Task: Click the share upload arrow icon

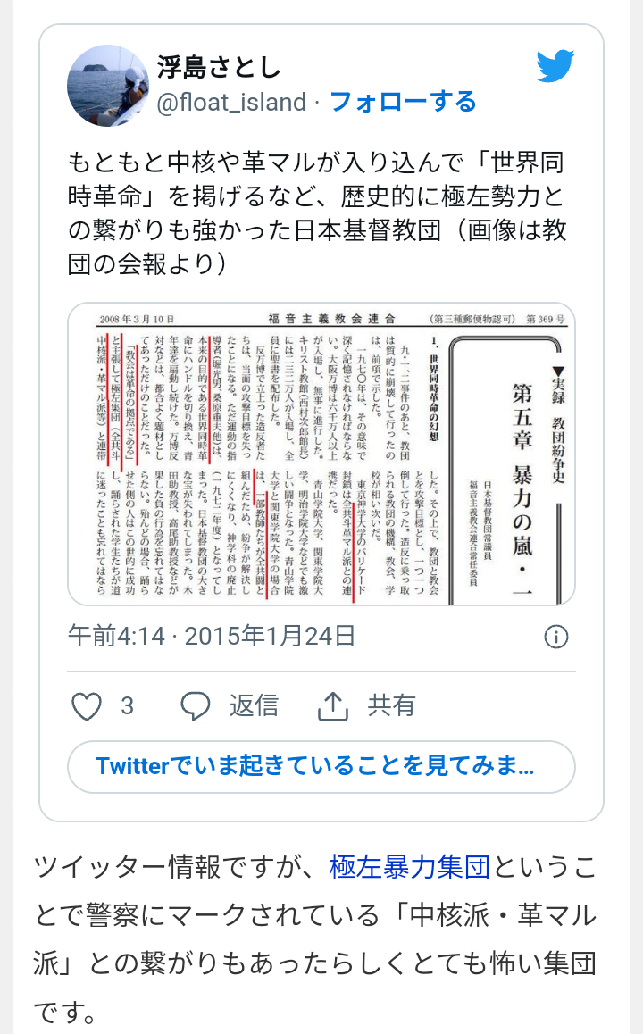Action: point(333,706)
